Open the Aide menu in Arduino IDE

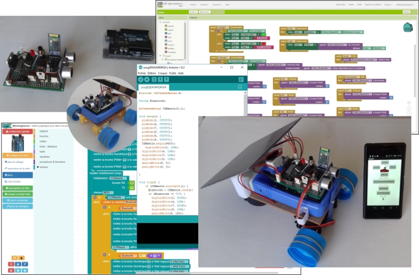point(181,73)
